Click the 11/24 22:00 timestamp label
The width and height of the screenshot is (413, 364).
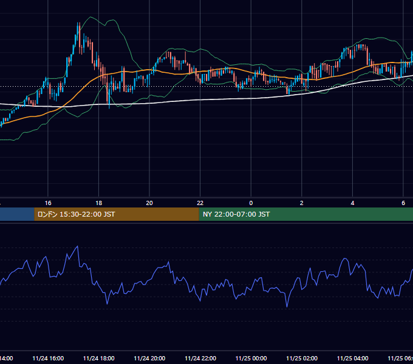(200, 359)
